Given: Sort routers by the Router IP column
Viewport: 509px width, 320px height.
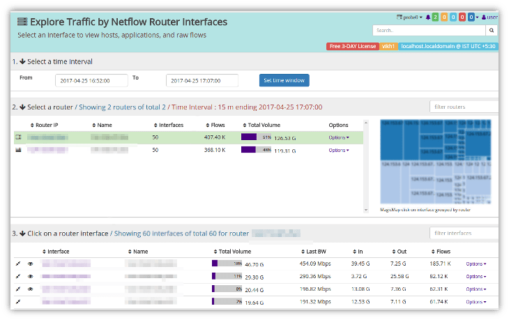Looking at the screenshot, I should 44,125.
